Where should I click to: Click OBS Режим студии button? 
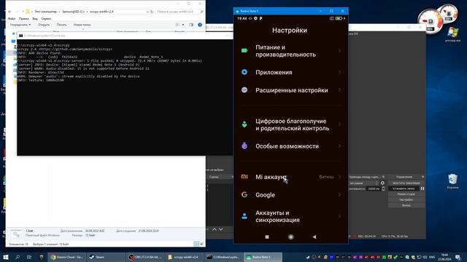(406, 194)
